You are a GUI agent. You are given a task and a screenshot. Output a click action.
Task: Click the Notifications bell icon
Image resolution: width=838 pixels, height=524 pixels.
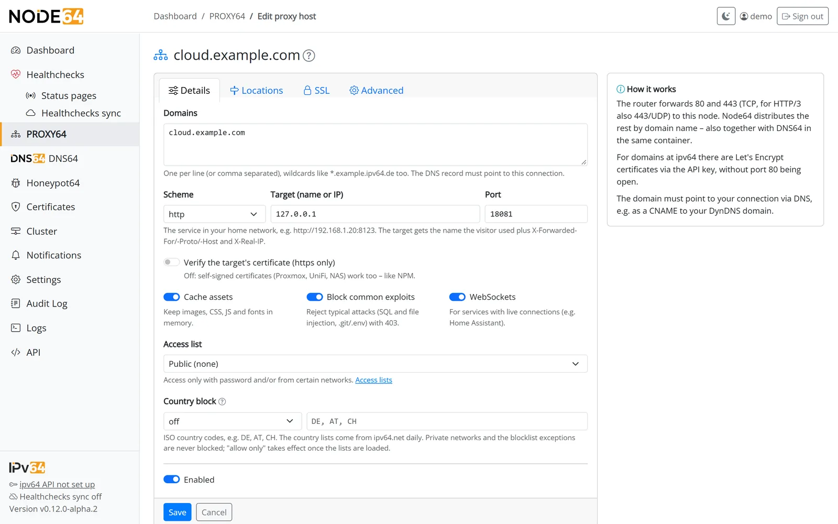(16, 255)
